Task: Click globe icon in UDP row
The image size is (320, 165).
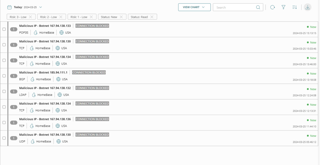Action: coord(58,141)
